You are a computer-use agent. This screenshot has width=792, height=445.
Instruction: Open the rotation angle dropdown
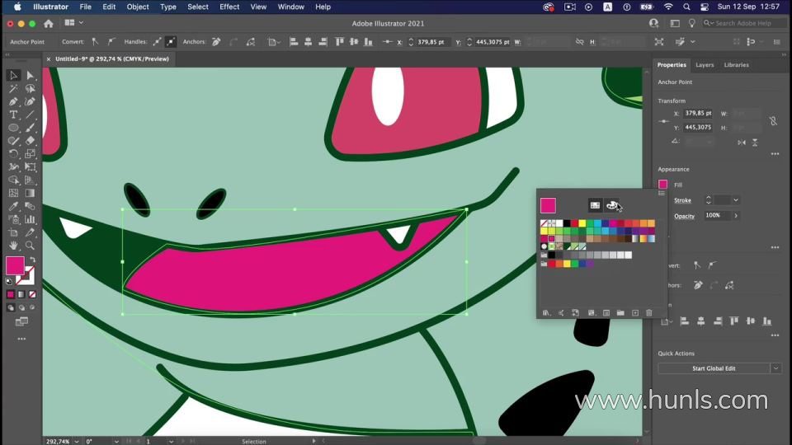click(x=116, y=442)
